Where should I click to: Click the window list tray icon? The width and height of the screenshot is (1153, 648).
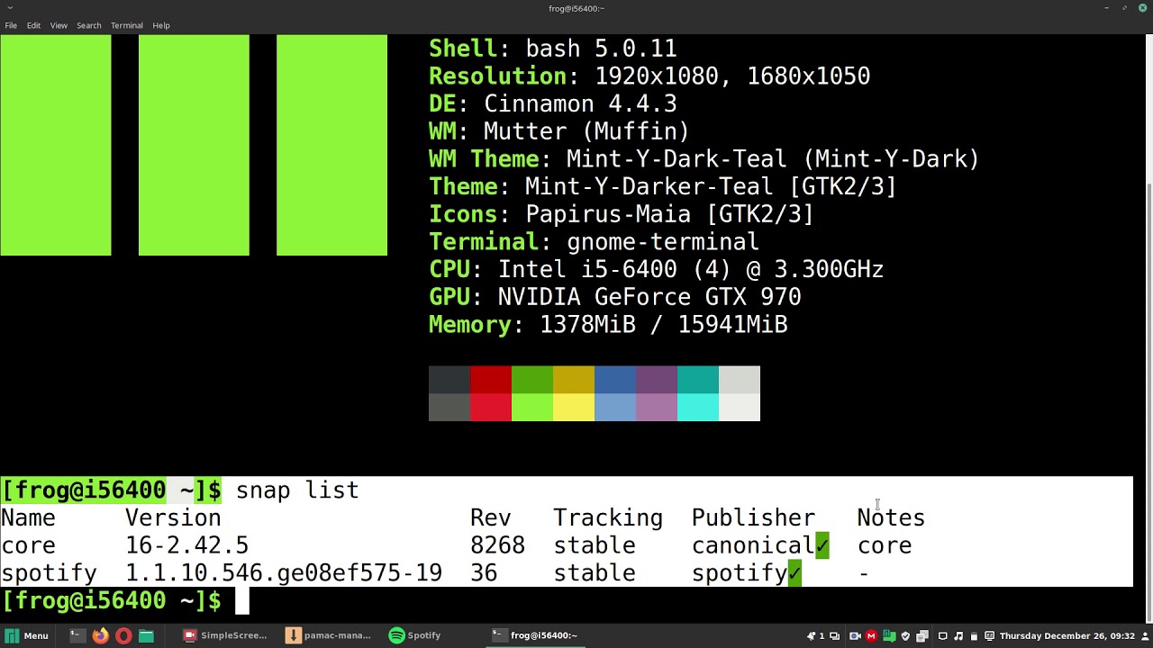[x=835, y=636]
